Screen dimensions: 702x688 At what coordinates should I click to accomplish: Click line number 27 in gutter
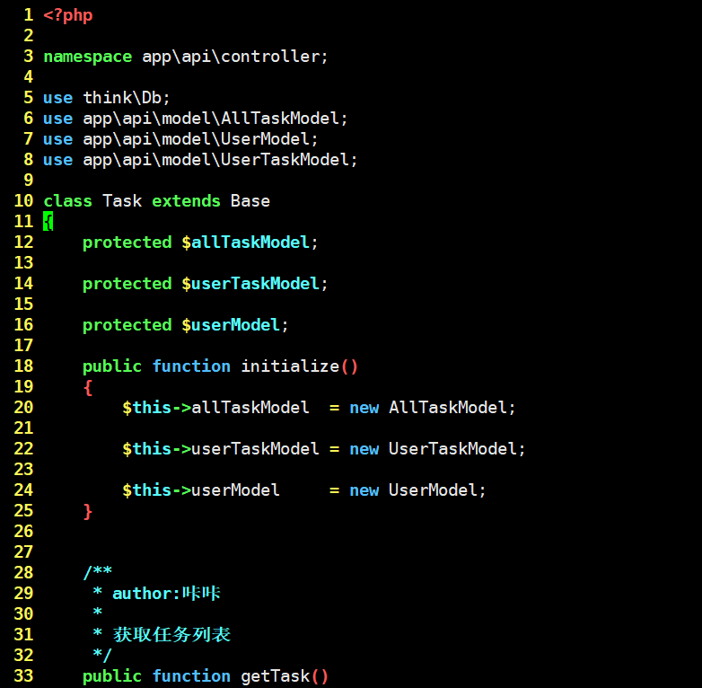[x=23, y=551]
